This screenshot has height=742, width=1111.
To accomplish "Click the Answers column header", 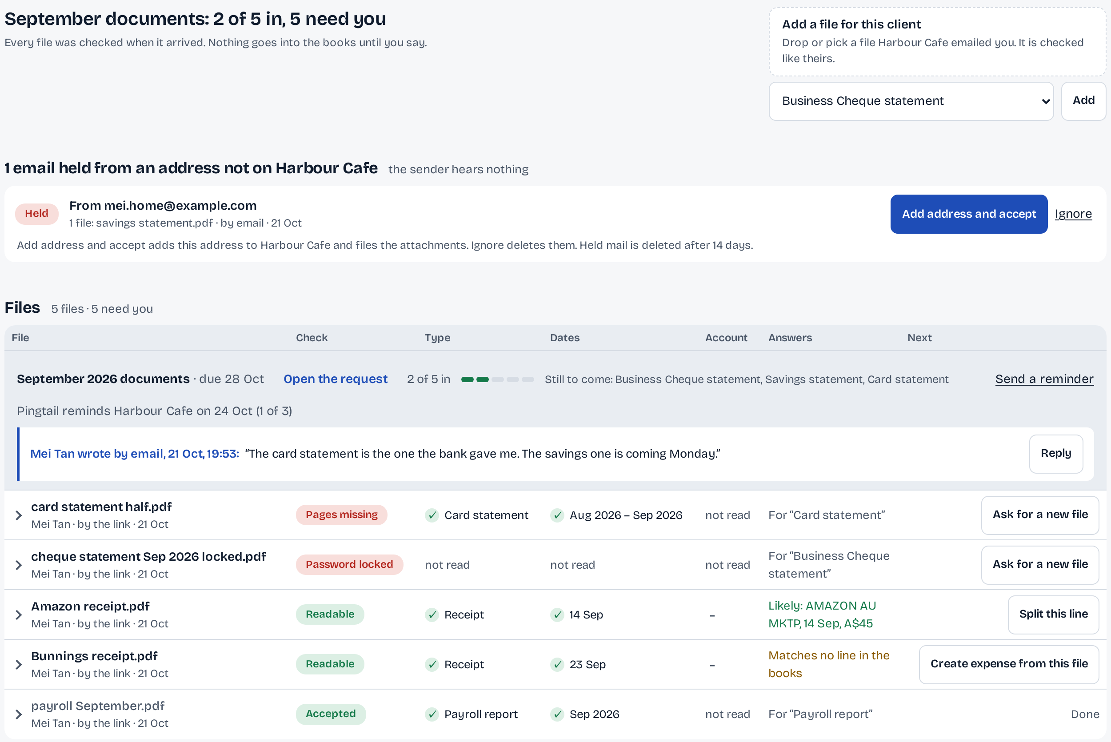I will [790, 338].
